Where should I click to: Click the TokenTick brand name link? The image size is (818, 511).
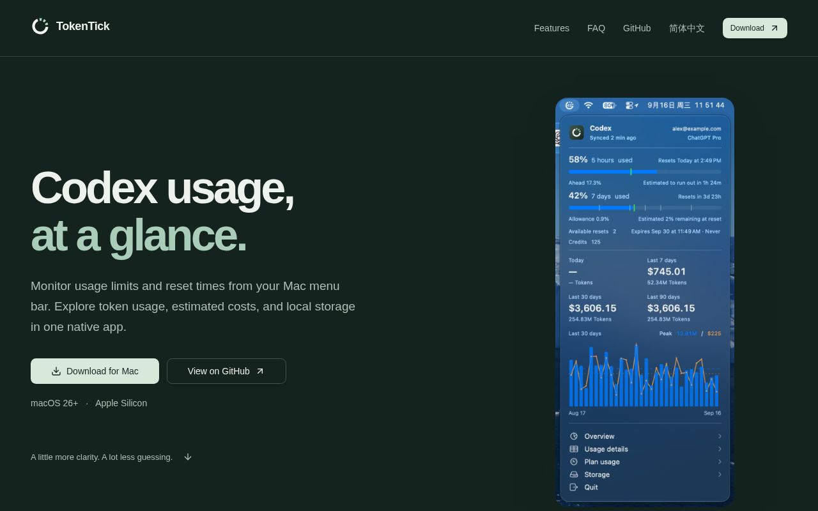pyautogui.click(x=83, y=26)
